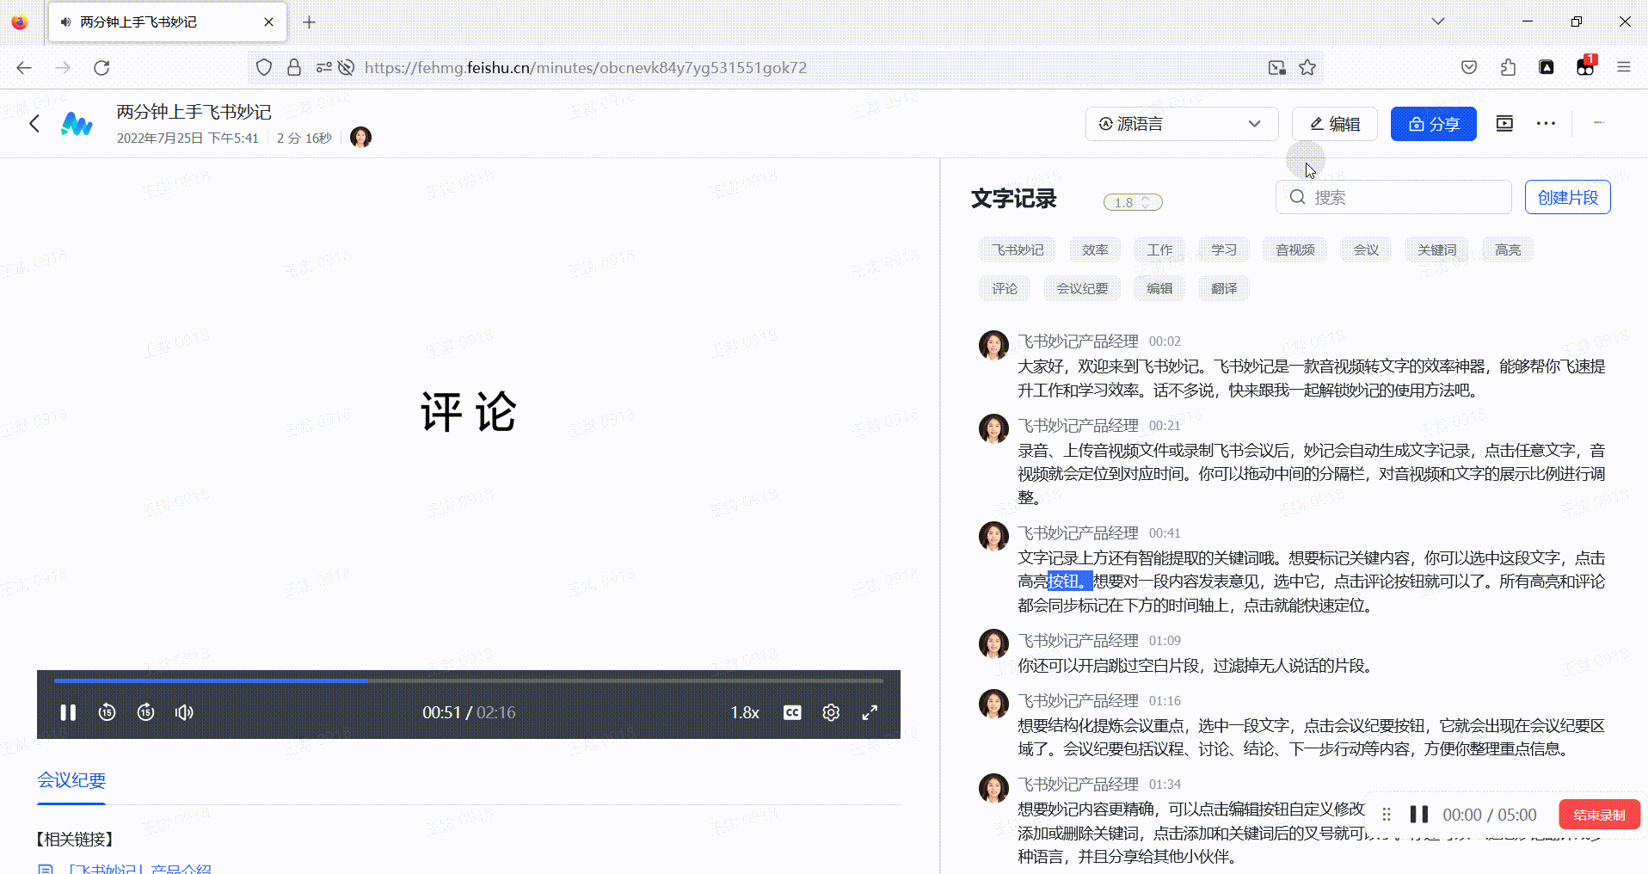Jump to transcript timestamp 01:34
This screenshot has width=1648, height=874.
coord(1165,785)
